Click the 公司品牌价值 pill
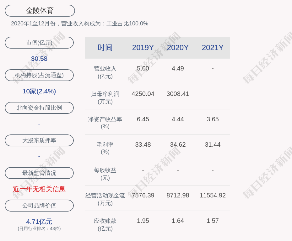 [39, 206]
